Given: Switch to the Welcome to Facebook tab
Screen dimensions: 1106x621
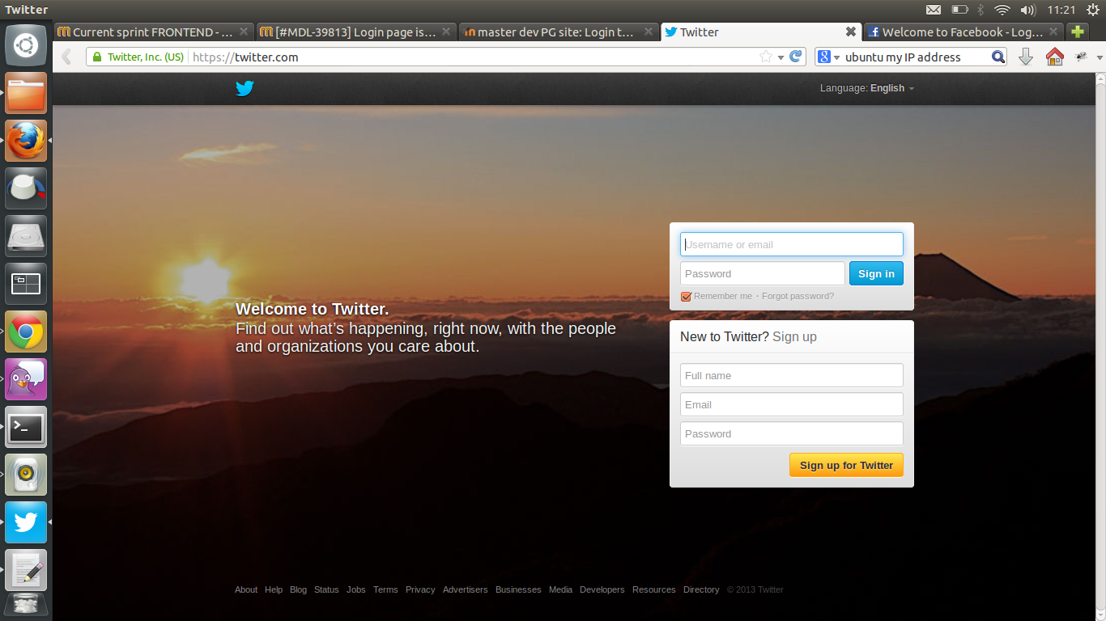Looking at the screenshot, I should pos(963,32).
